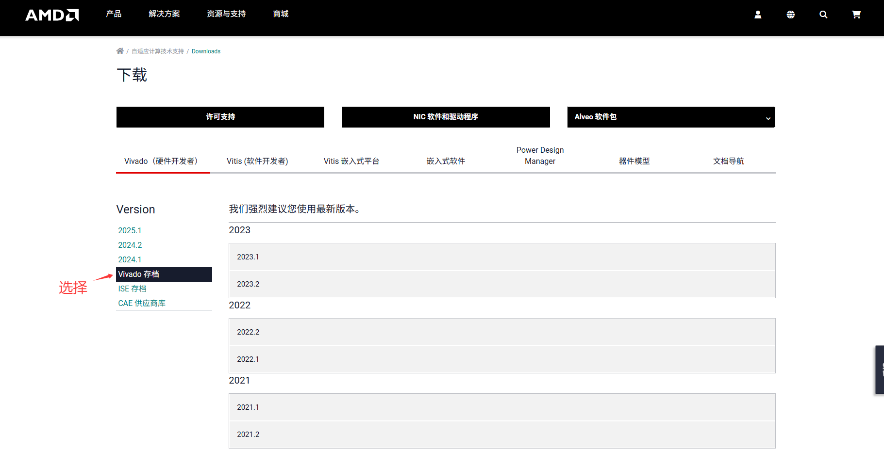Select Vivado 存档 in version list
Screen dimensions: 884x450
coord(164,274)
